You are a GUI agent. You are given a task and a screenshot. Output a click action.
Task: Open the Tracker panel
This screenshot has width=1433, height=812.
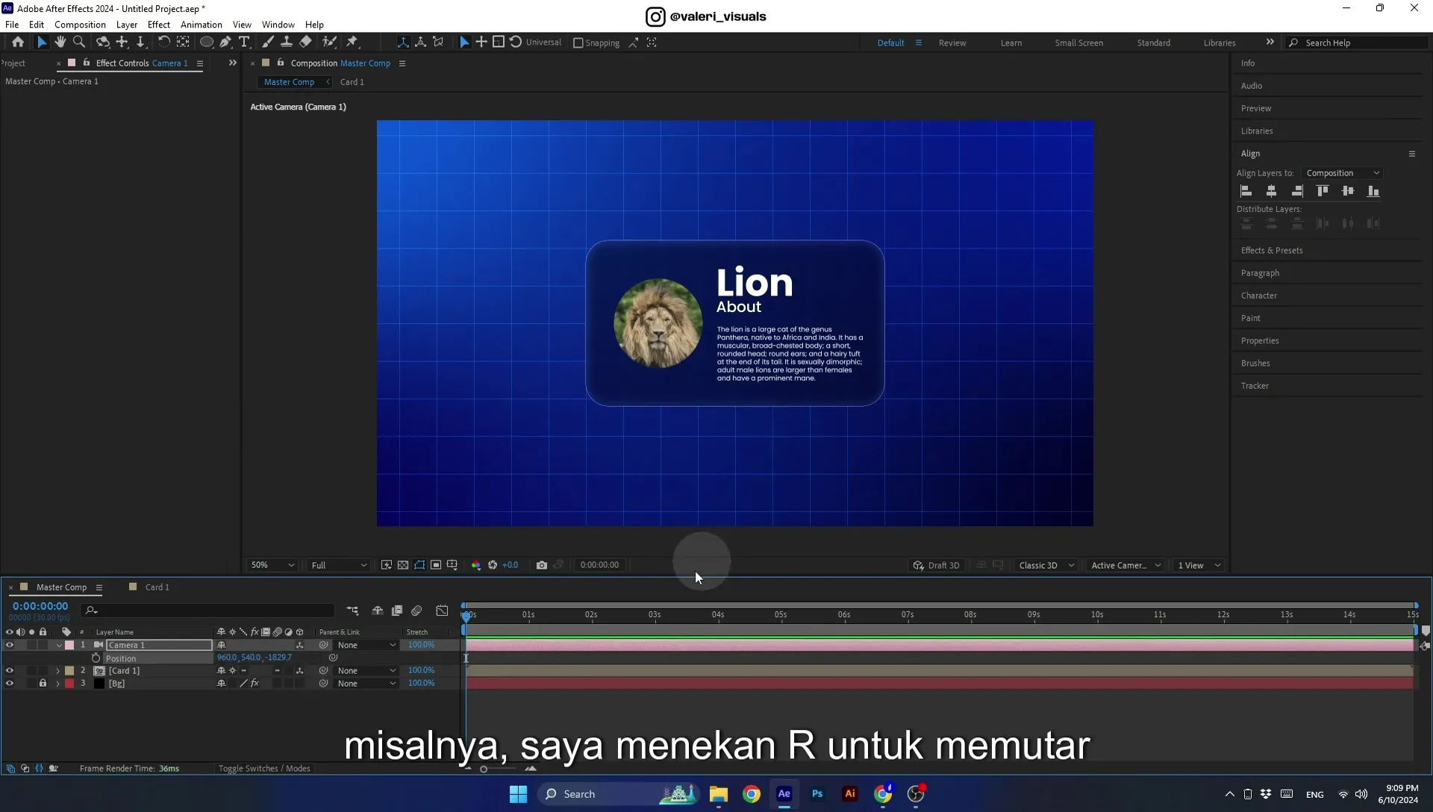(x=1254, y=386)
